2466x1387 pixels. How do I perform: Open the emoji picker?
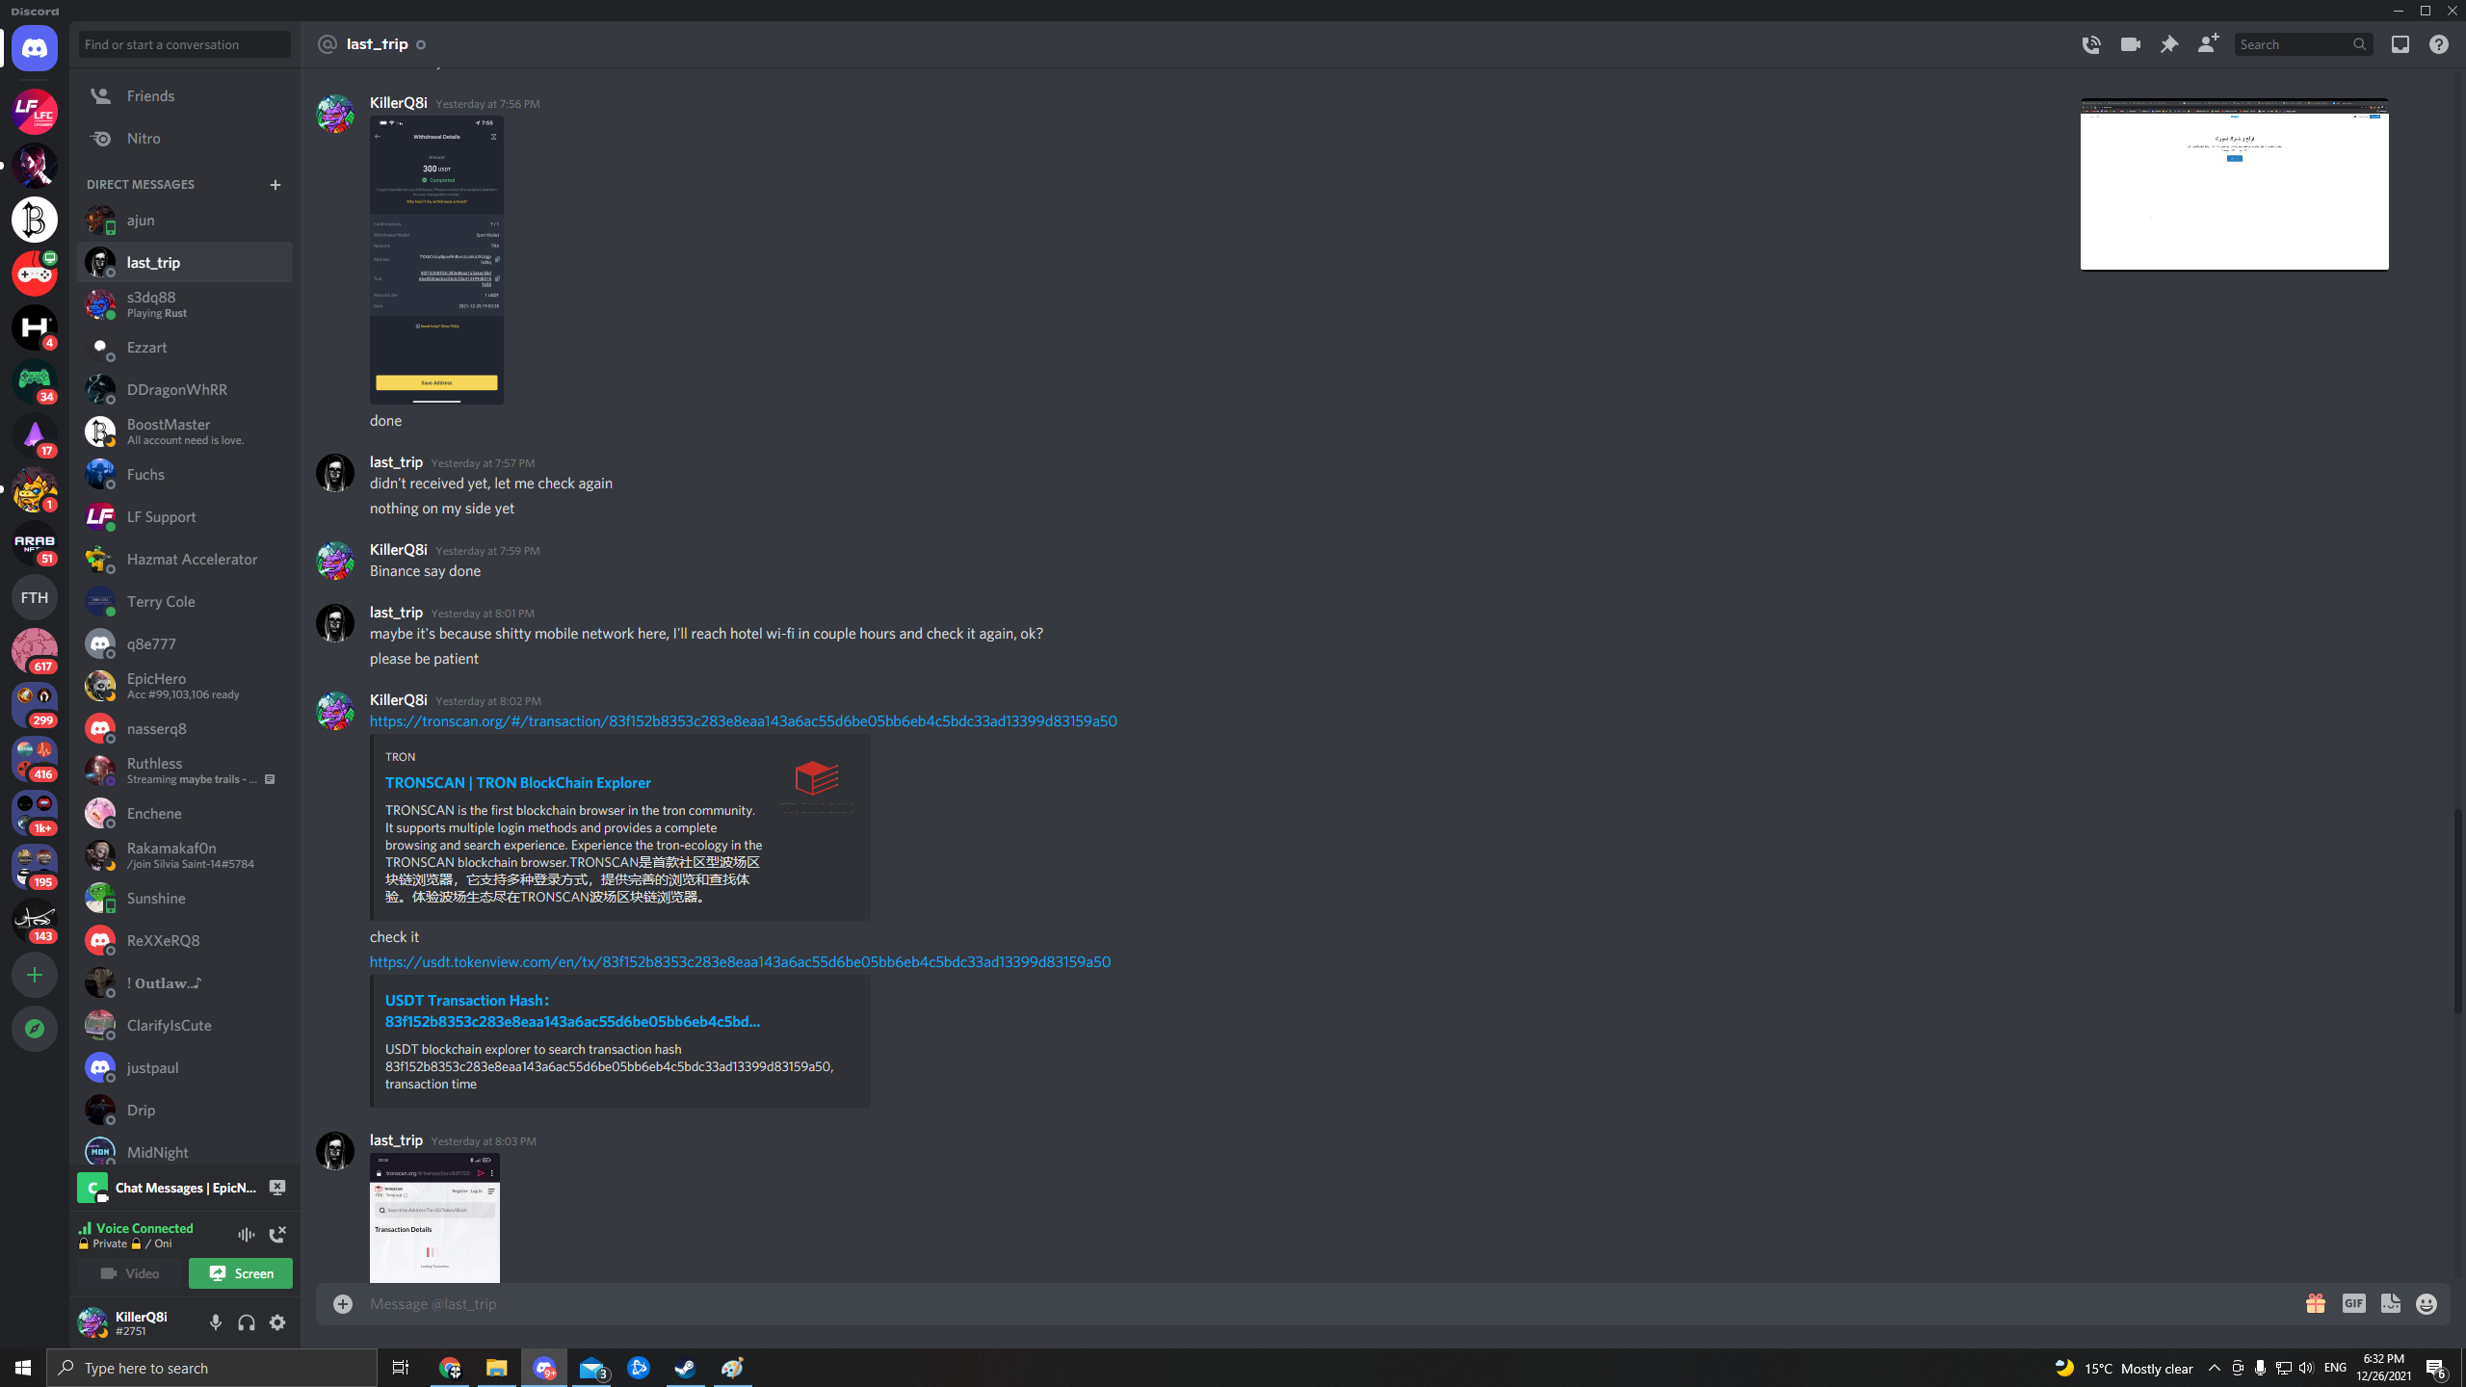[x=2427, y=1304]
